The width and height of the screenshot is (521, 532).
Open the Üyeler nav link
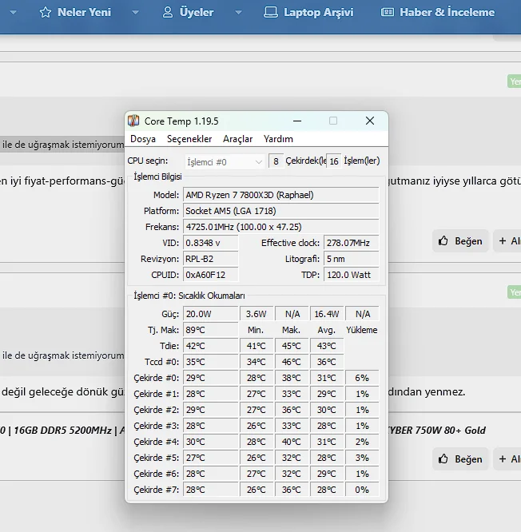click(x=197, y=12)
